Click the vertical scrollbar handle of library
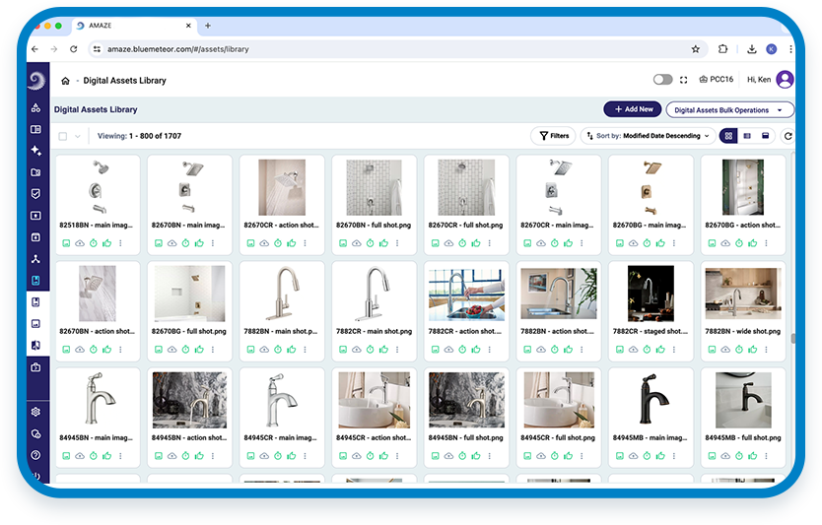Image resolution: width=822 pixels, height=525 pixels. tap(793, 339)
